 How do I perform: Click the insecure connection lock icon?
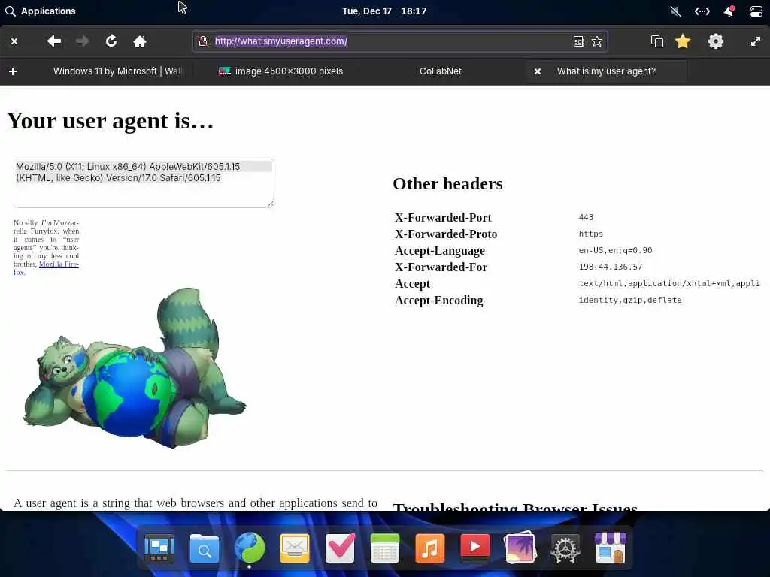(x=203, y=41)
